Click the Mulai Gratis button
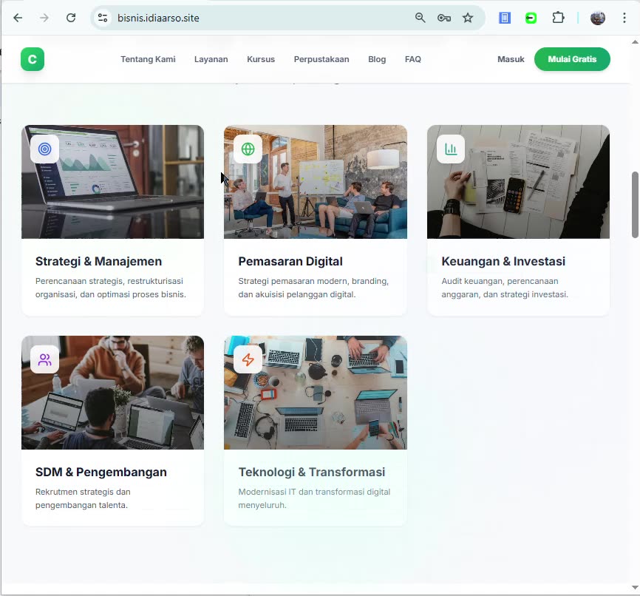Image resolution: width=640 pixels, height=596 pixels. [572, 59]
